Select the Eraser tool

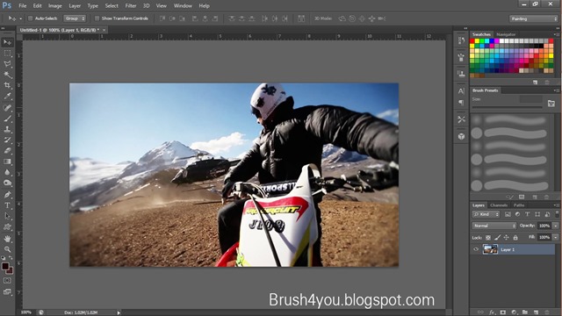click(7, 151)
